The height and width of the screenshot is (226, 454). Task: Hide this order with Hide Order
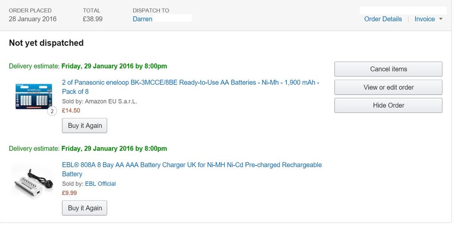pos(388,105)
